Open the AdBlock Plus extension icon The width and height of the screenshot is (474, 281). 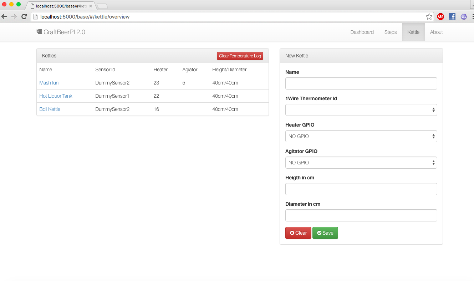[x=440, y=16]
